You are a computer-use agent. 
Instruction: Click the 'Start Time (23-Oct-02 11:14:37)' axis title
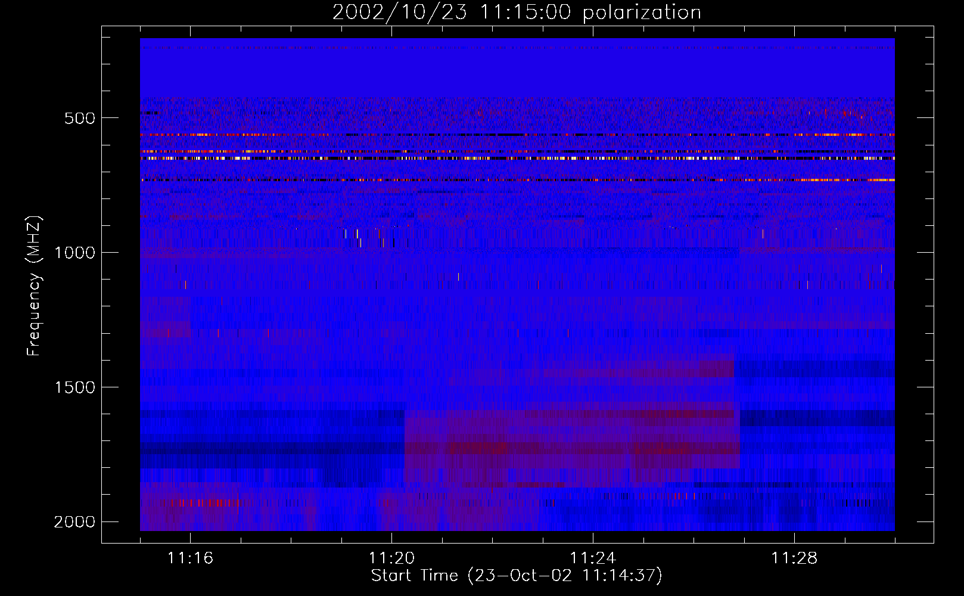[517, 576]
